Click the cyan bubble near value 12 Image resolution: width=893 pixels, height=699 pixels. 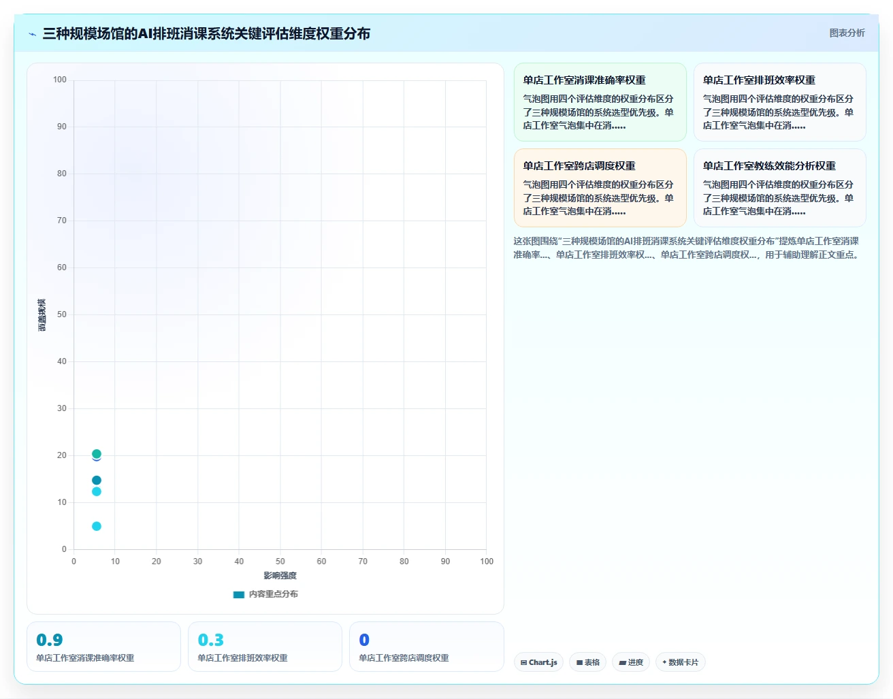(x=97, y=491)
